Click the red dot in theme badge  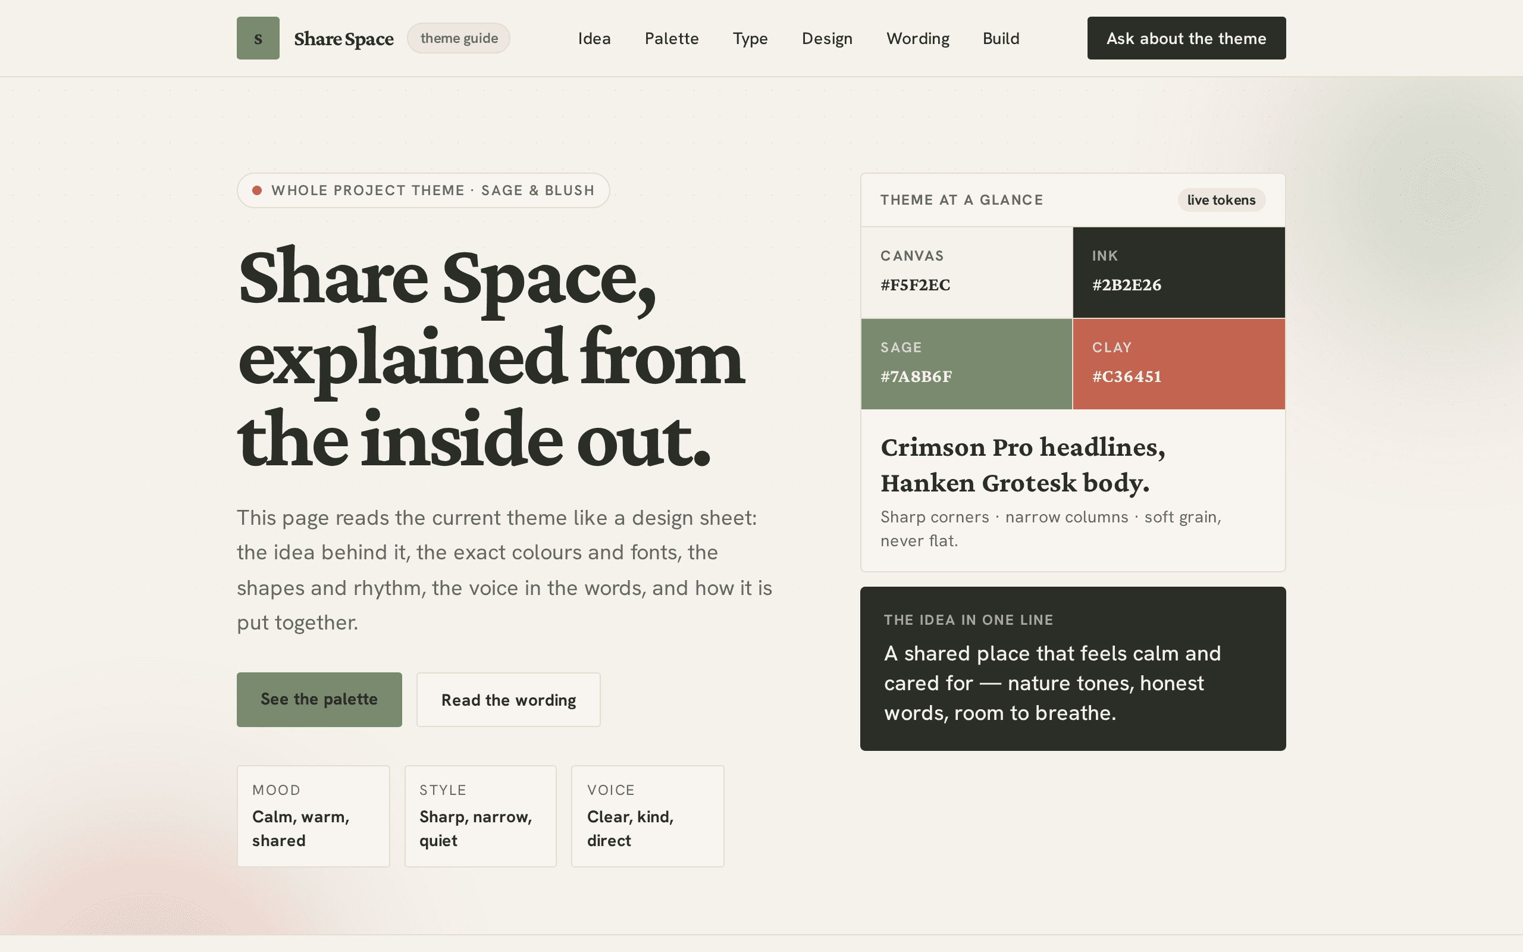tap(257, 190)
